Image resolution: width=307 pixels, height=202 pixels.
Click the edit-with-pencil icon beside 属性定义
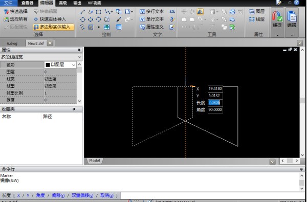click(172, 27)
